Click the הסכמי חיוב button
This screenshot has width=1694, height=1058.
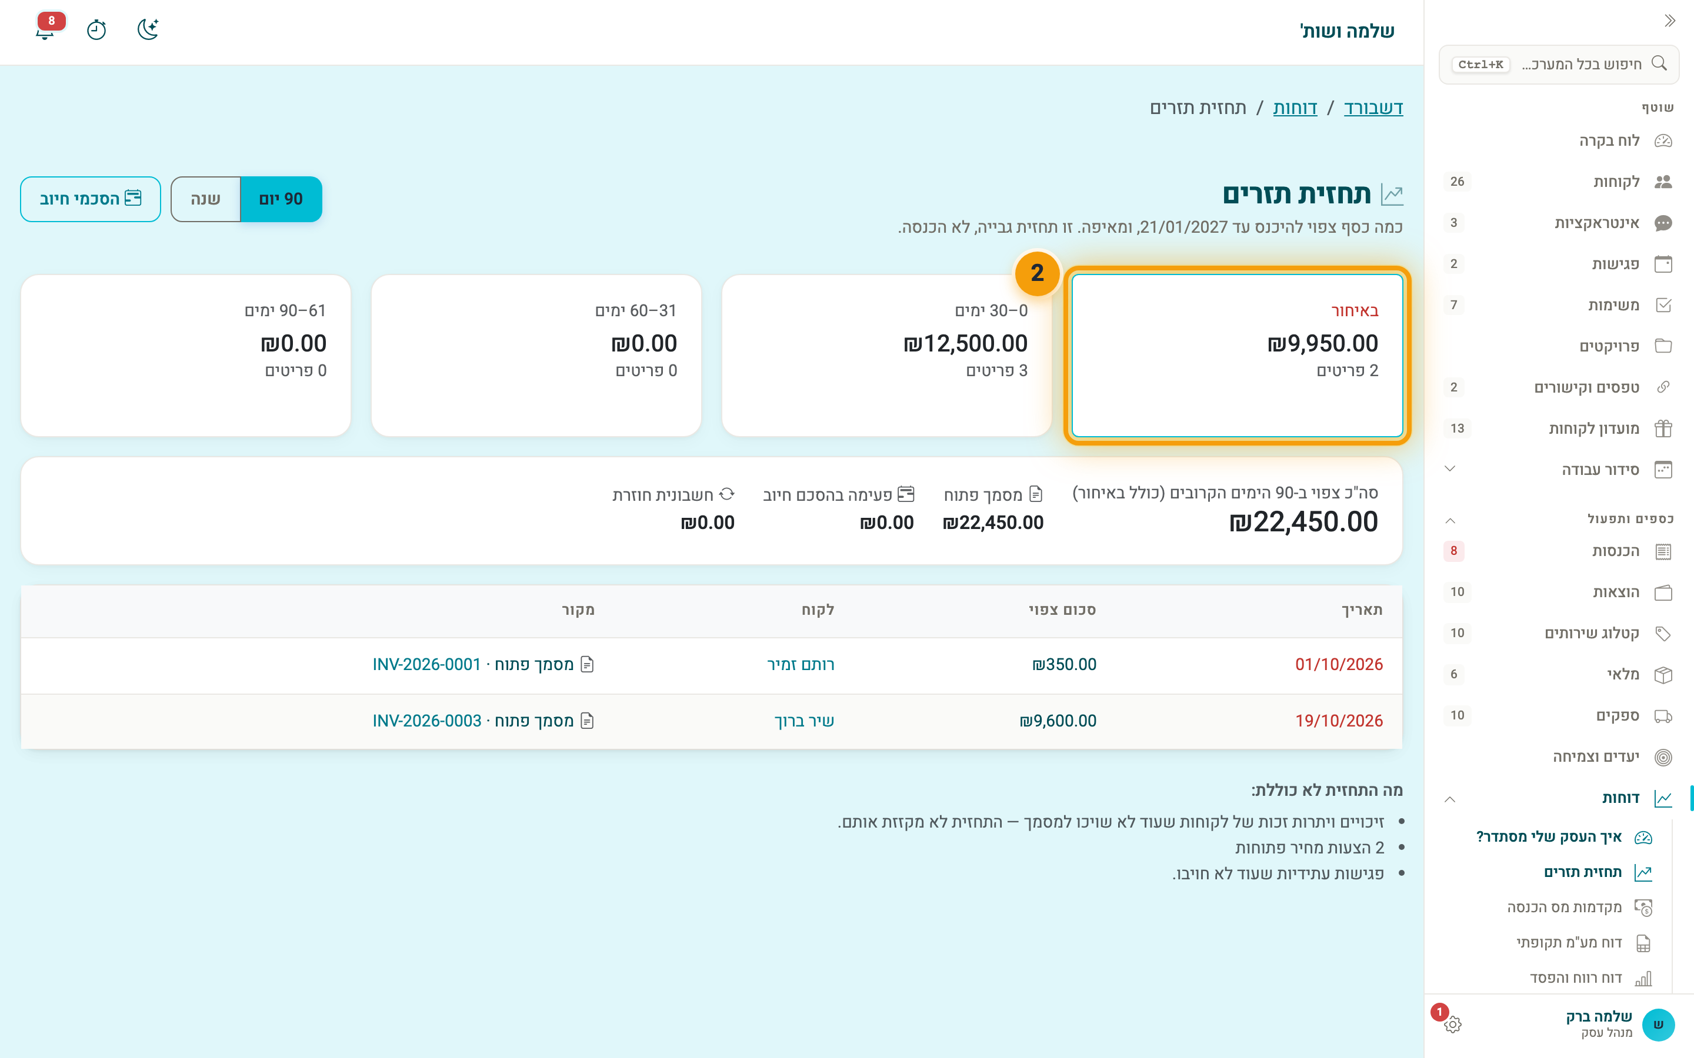point(91,199)
